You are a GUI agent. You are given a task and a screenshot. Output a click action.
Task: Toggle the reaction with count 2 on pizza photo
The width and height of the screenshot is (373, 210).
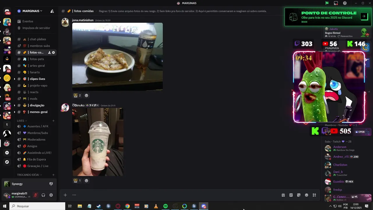(77, 95)
